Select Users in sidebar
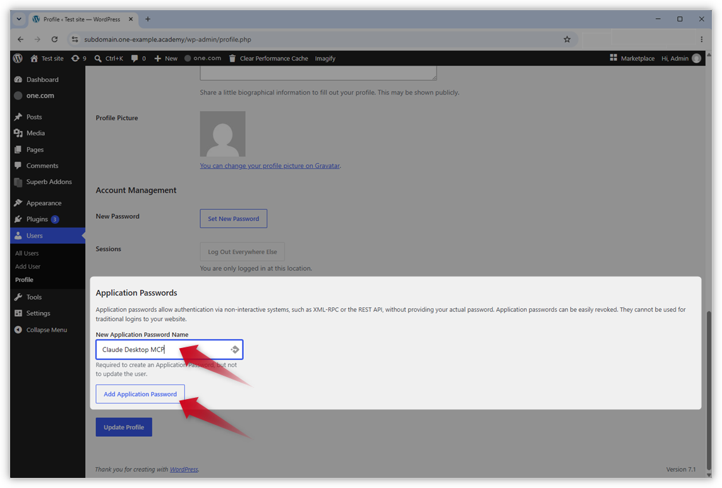Image resolution: width=722 pixels, height=488 pixels. coord(47,235)
